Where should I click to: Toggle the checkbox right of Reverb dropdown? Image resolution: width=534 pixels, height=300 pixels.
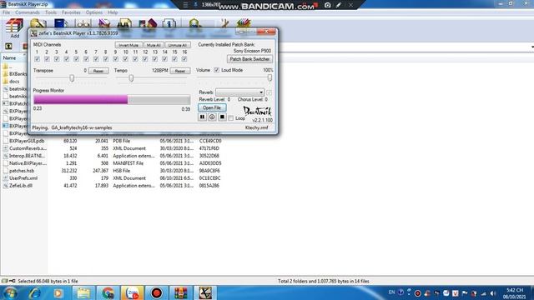pyautogui.click(x=269, y=92)
